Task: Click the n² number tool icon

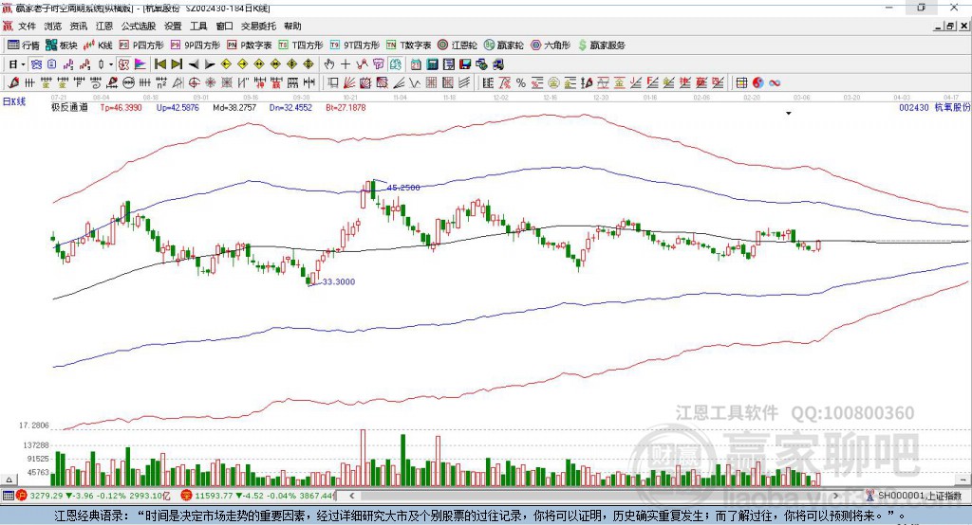Action: (x=161, y=83)
